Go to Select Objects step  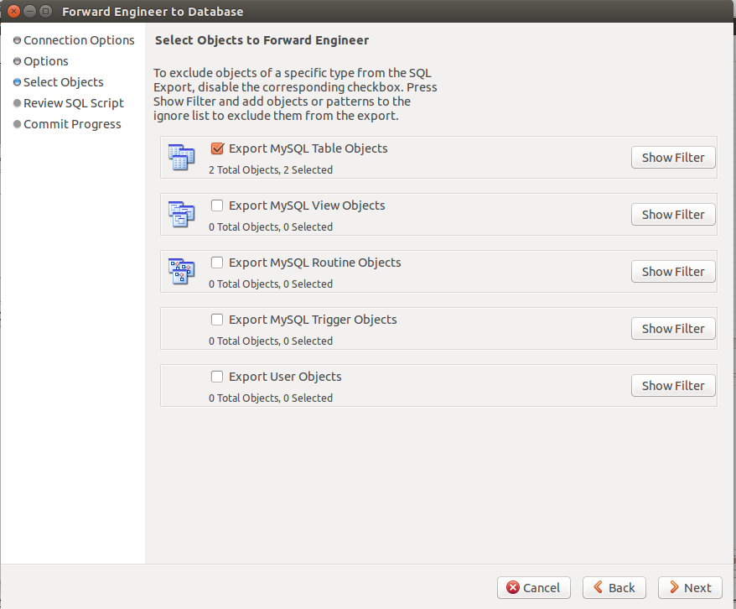pyautogui.click(x=64, y=82)
